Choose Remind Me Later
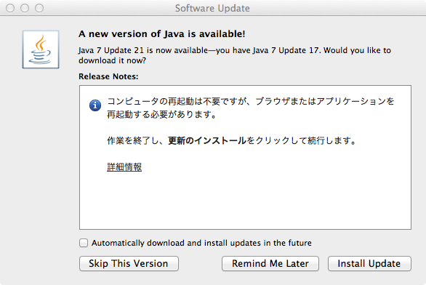Screen dimensions: 426x285 (270, 263)
